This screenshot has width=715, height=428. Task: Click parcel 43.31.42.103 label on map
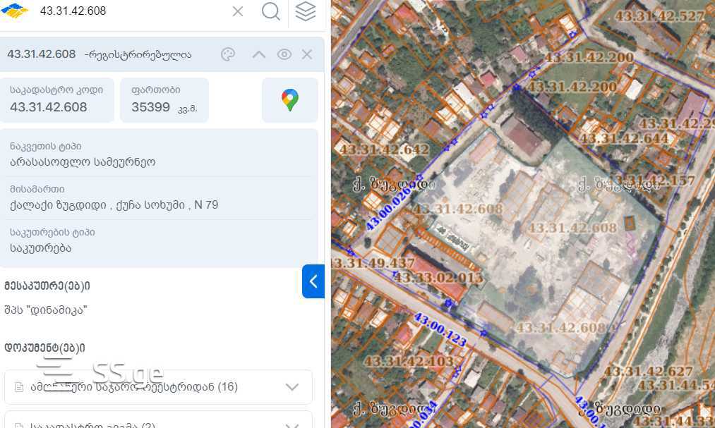pyautogui.click(x=409, y=362)
